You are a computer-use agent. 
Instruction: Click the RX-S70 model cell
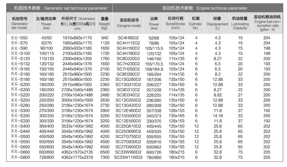pyautogui.click(x=19, y=43)
